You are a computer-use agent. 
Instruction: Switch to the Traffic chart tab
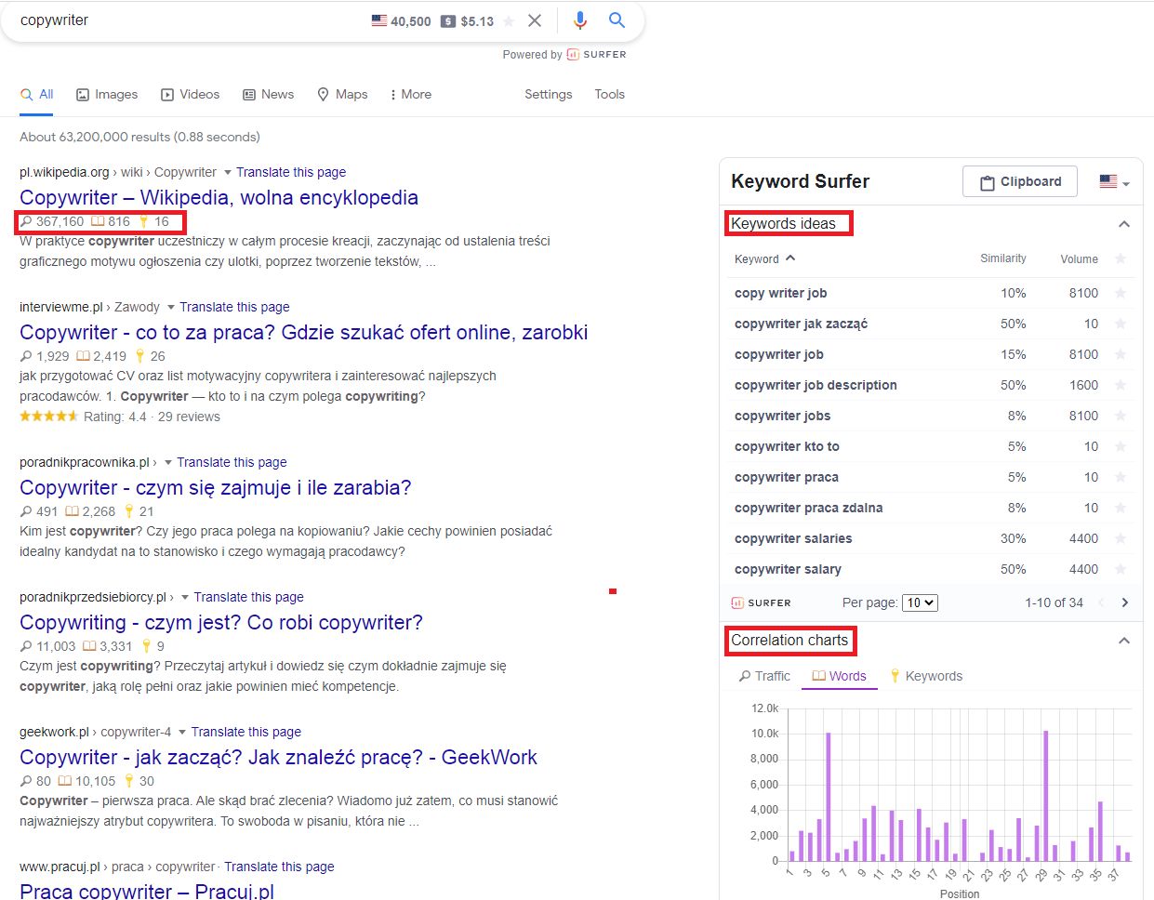pyautogui.click(x=764, y=676)
